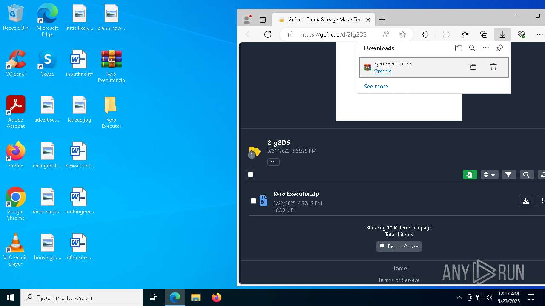Open Recycle Bin desktop icon
The width and height of the screenshot is (545, 306).
pos(16,18)
